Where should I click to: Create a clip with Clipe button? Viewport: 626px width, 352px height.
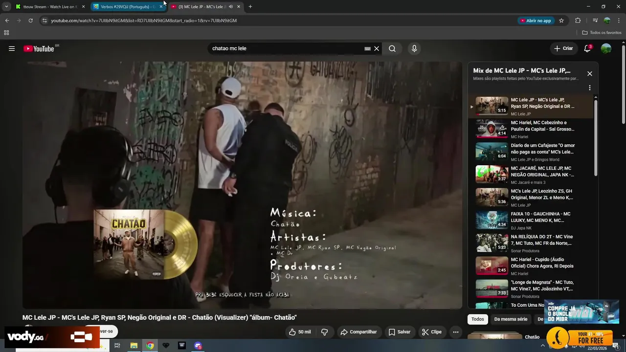[432, 332]
